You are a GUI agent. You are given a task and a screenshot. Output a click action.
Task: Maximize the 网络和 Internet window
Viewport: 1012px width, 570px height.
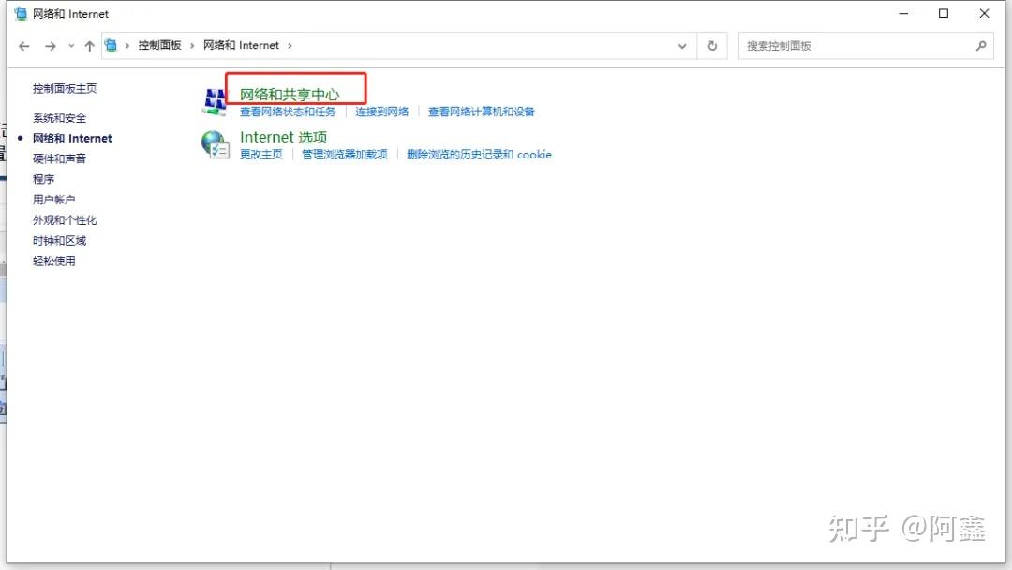coord(944,13)
